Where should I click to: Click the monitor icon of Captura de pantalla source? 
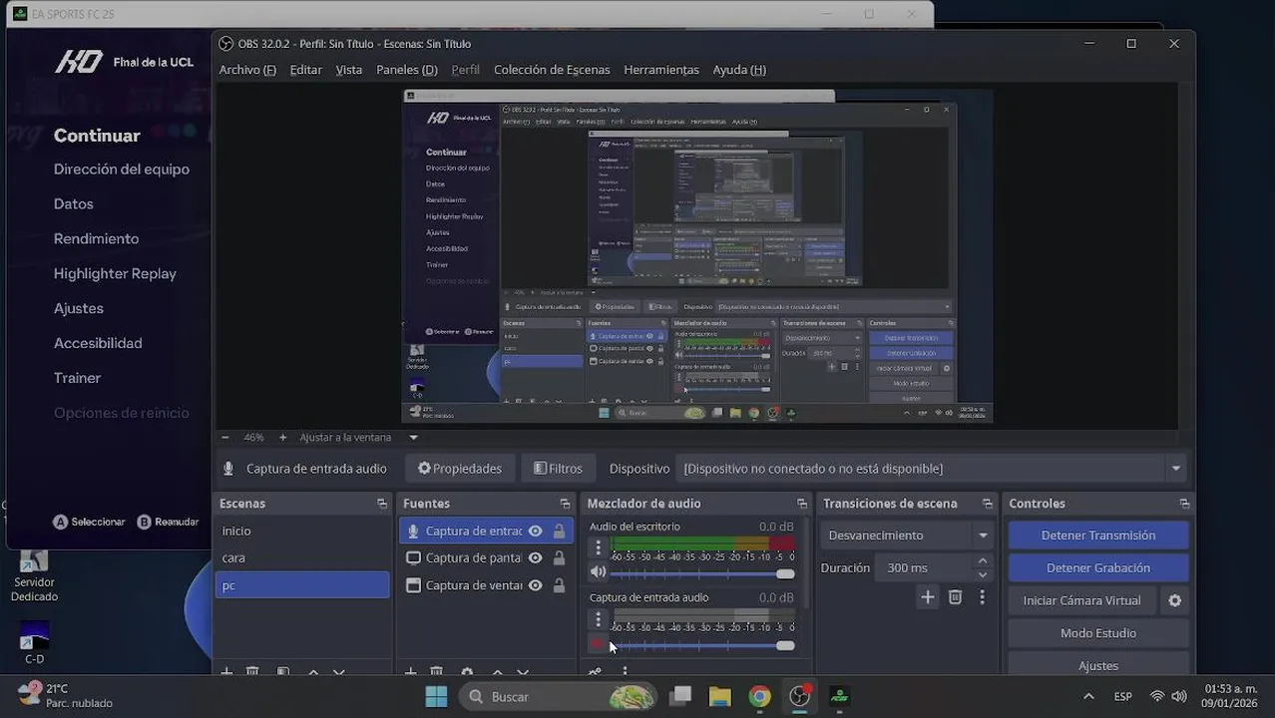point(413,558)
